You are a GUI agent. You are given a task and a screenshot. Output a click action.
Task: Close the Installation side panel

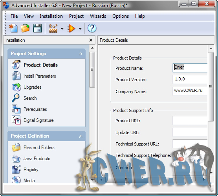(x=91, y=40)
